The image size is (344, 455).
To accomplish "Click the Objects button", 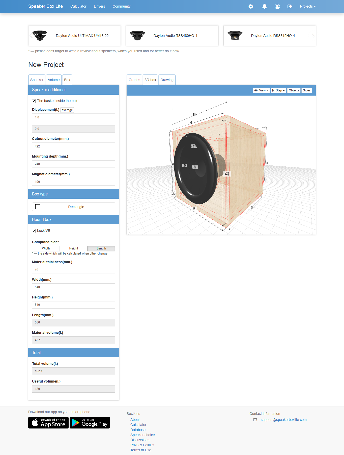I will (294, 90).
